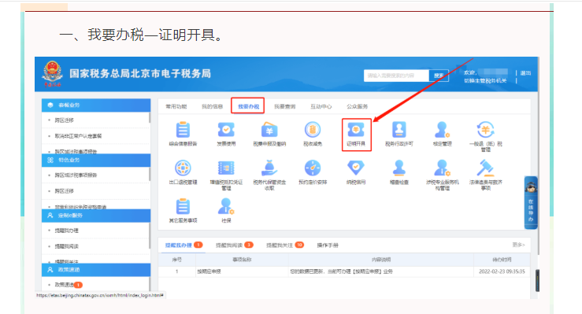
Task: Click the 事项名称 column header
Action: (x=242, y=260)
